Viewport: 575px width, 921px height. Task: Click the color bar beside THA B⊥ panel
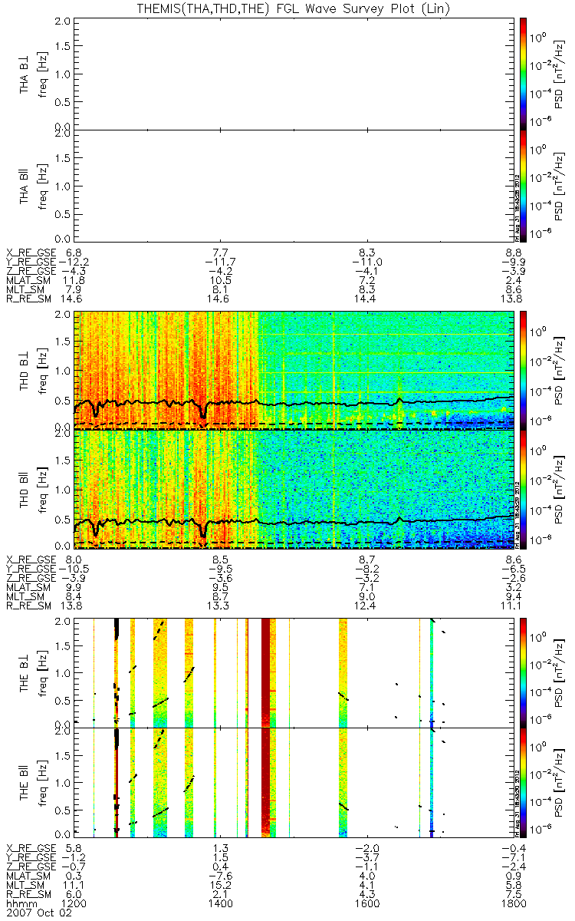[x=524, y=73]
